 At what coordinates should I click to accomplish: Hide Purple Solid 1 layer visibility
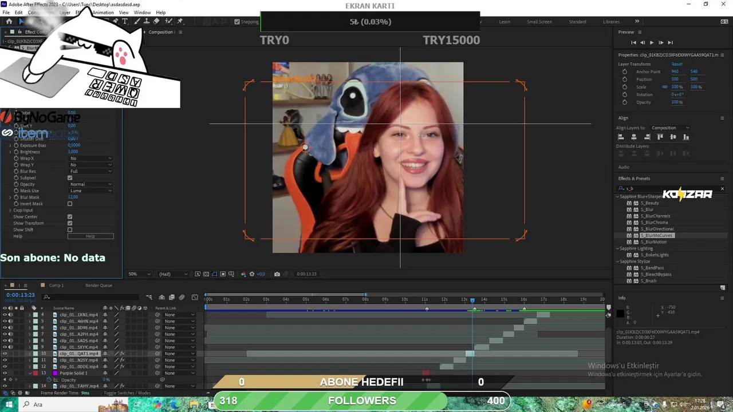5,373
